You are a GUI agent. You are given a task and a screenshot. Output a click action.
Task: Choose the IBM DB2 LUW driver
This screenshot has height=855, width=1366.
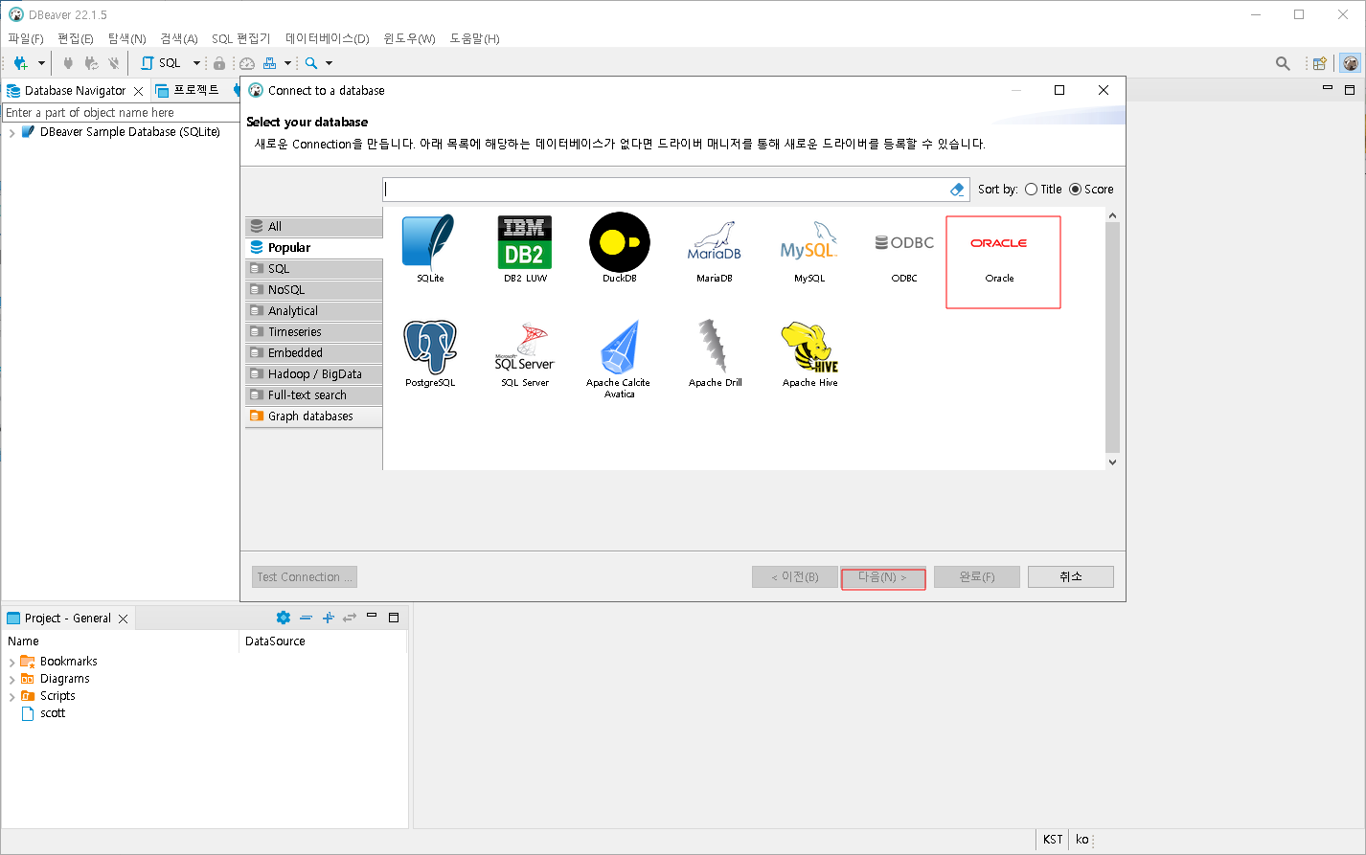[x=524, y=249]
